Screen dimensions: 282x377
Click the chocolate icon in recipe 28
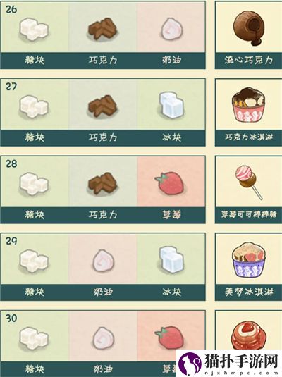(x=102, y=183)
